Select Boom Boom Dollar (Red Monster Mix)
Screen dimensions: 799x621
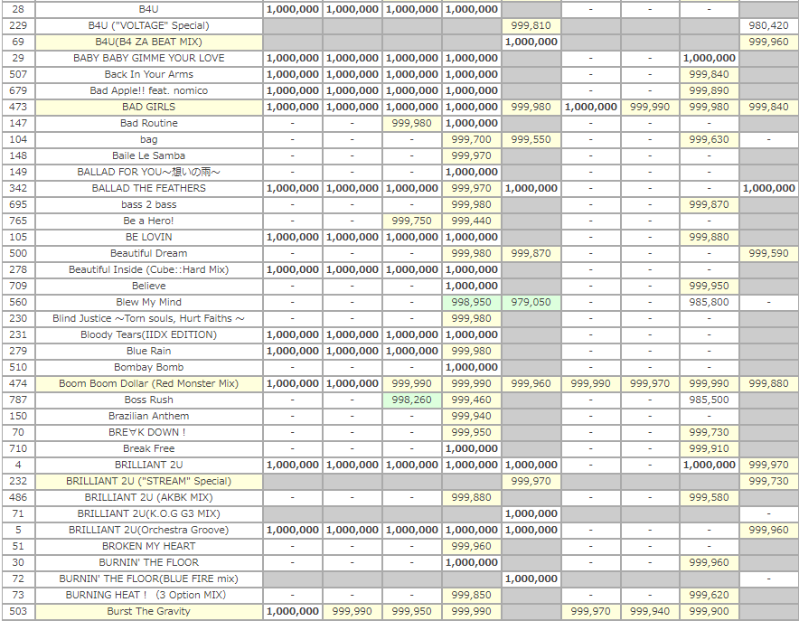pos(148,383)
